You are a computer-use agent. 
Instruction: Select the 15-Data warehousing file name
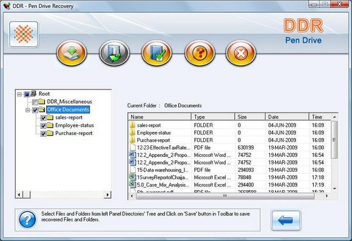pos(163,170)
